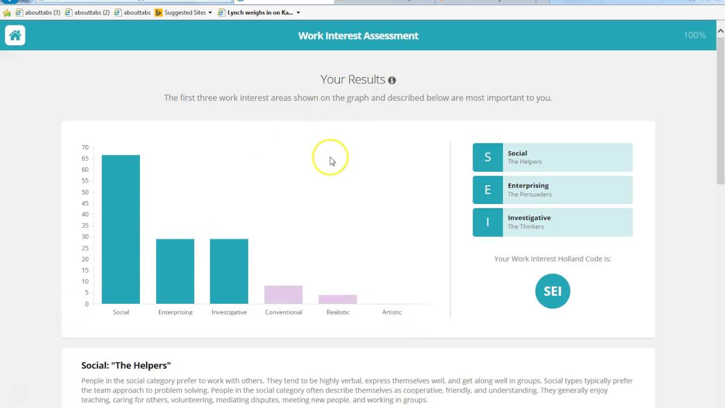Screen dimensions: 725x408
Task: Click the Realistic bar in the graph
Action: tap(338, 299)
